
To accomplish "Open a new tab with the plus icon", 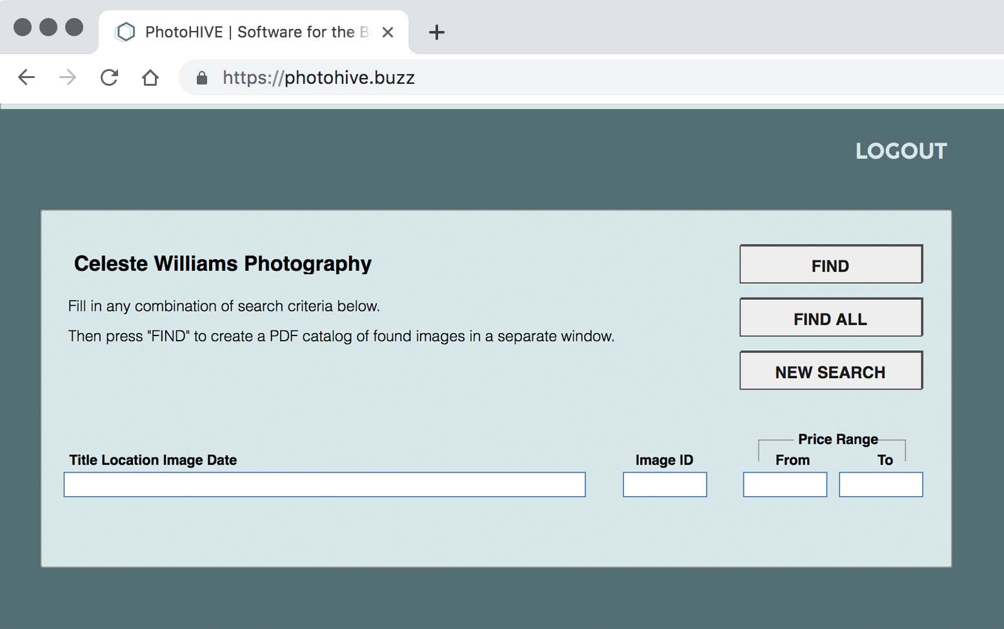I will pos(437,32).
